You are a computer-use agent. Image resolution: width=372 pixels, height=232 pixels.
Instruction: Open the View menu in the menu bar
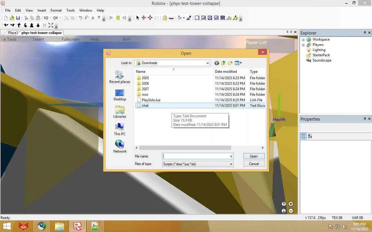29,10
